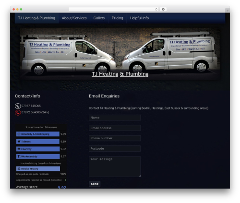Click the Workmanship score bar
This screenshot has width=240, height=203.
click(38, 156)
